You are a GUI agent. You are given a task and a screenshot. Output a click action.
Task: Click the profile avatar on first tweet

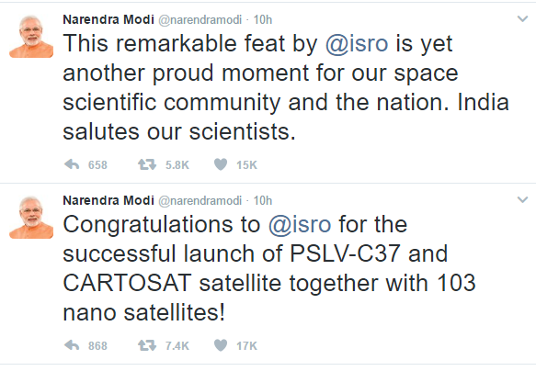point(31,37)
